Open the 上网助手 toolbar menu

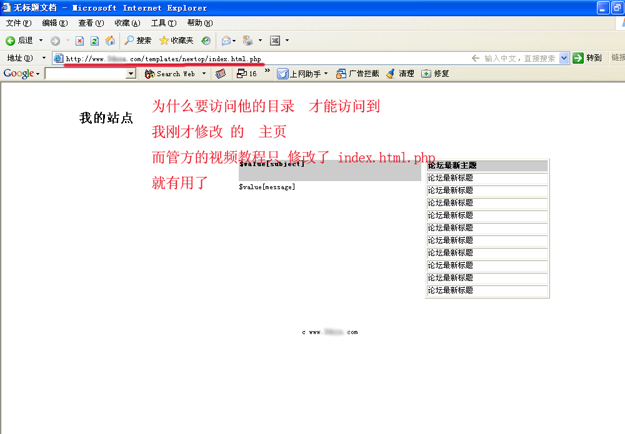click(x=302, y=74)
